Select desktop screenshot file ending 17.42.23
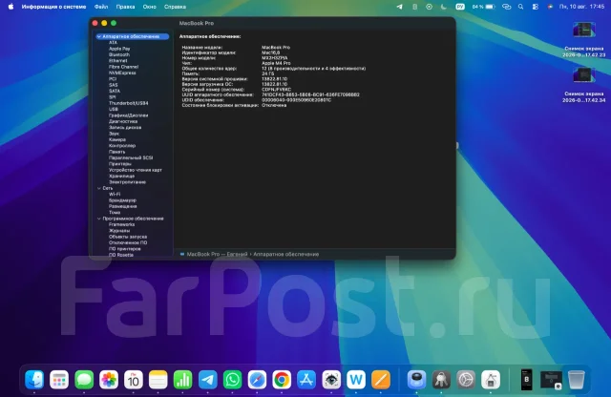 [x=583, y=40]
